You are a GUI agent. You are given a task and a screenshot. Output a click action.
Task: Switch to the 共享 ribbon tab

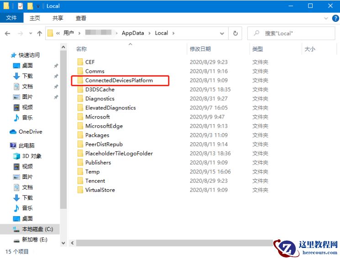coord(58,18)
